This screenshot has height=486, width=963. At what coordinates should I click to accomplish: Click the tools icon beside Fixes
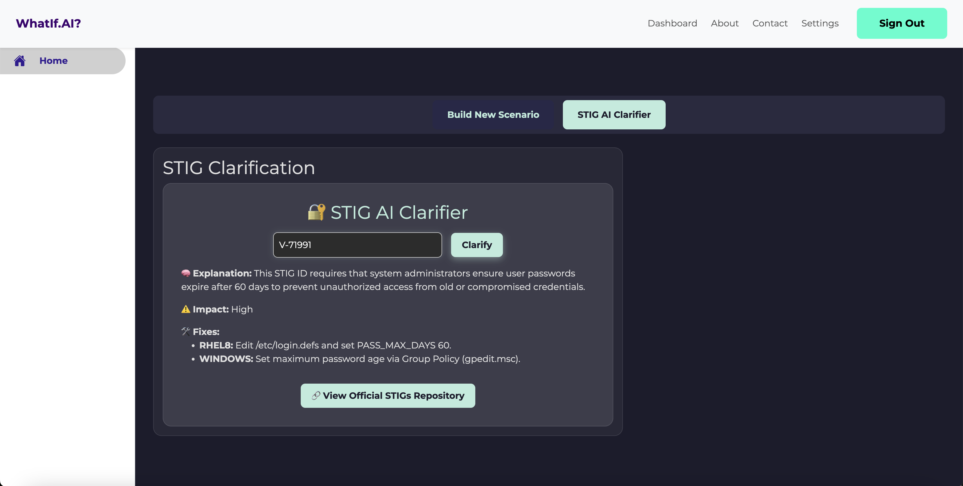point(186,332)
